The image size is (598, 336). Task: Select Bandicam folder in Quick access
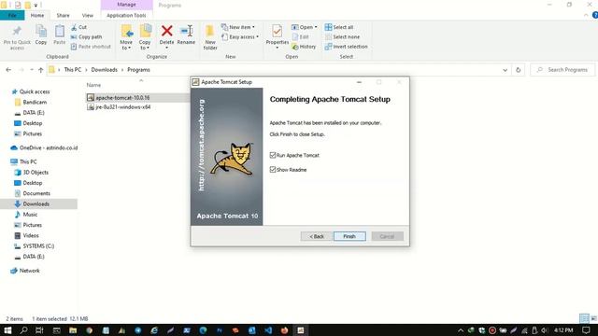[35, 102]
